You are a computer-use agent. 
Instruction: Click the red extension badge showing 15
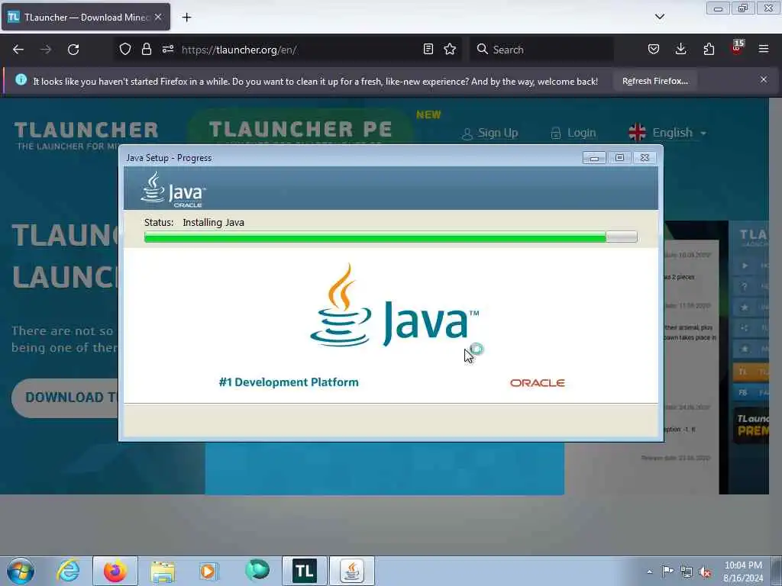(737, 47)
